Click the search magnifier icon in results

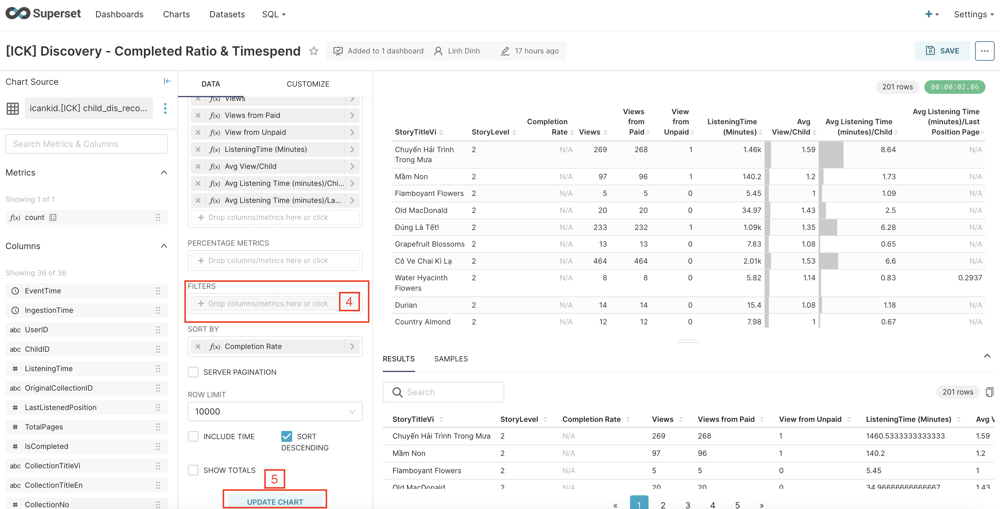pos(397,392)
